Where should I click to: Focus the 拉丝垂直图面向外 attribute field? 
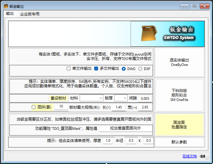[x=126, y=129]
